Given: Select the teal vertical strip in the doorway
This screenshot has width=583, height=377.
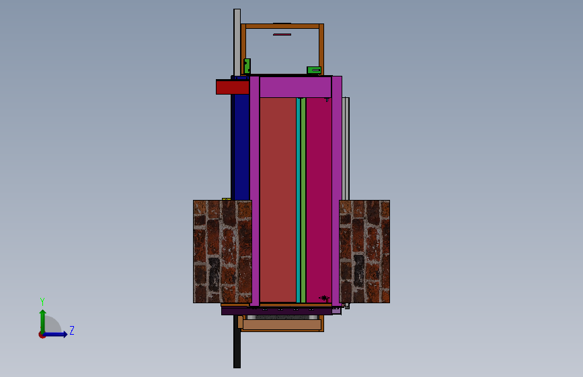Looking at the screenshot, I should coord(298,201).
